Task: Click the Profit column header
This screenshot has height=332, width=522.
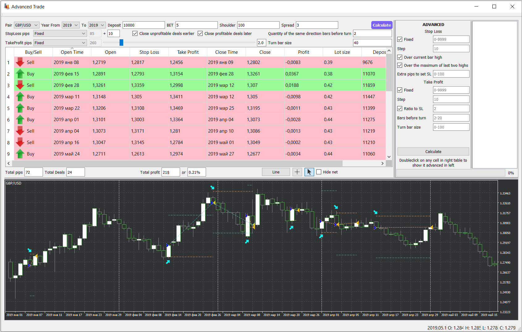Action: (304, 52)
